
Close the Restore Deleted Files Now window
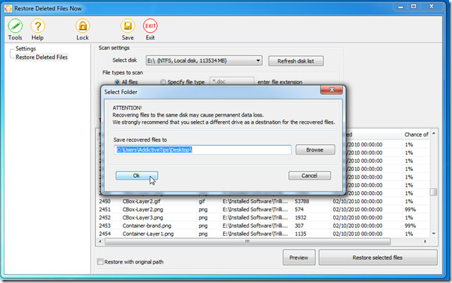(x=432, y=6)
